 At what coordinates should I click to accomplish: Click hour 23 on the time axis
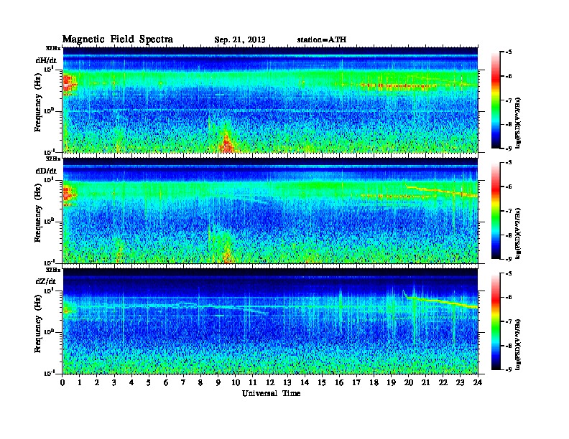click(x=461, y=382)
